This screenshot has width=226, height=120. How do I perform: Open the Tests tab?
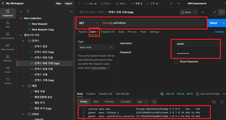(143, 32)
